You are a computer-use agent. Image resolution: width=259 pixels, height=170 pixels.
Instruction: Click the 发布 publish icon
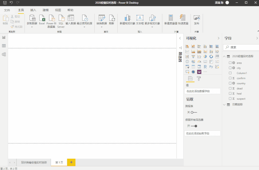click(x=197, y=18)
